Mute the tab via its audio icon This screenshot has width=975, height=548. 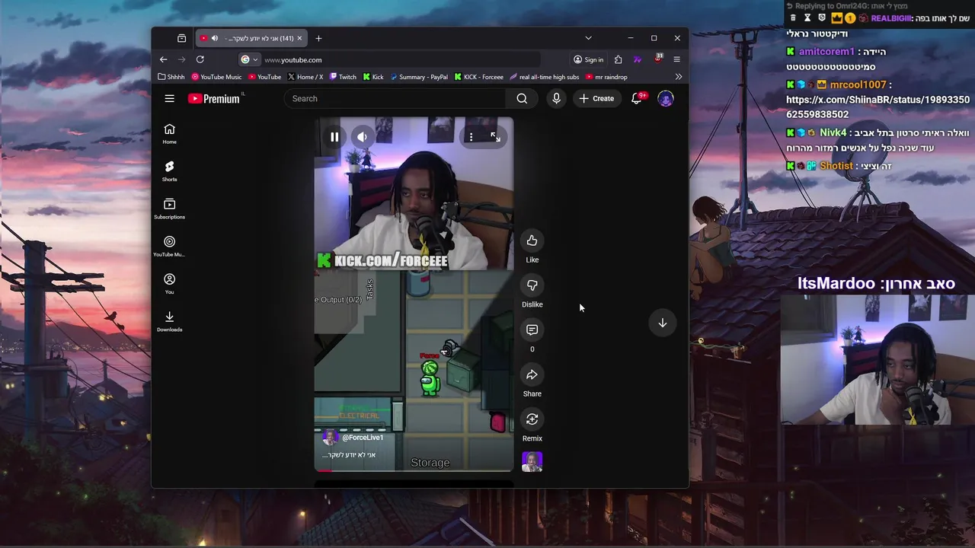(214, 38)
